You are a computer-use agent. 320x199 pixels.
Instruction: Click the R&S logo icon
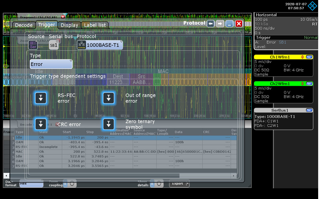pyautogui.click(x=312, y=6)
